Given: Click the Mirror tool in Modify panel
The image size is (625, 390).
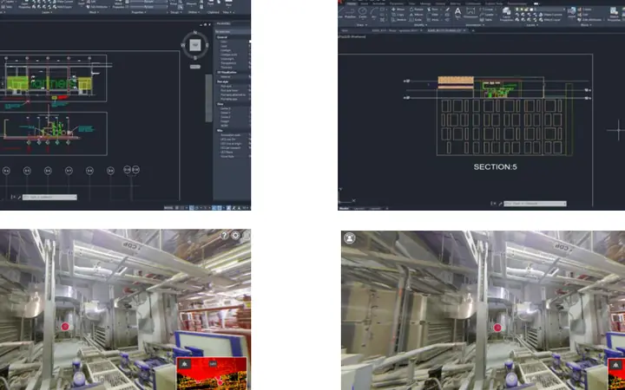Looking at the screenshot, I should tap(417, 15).
